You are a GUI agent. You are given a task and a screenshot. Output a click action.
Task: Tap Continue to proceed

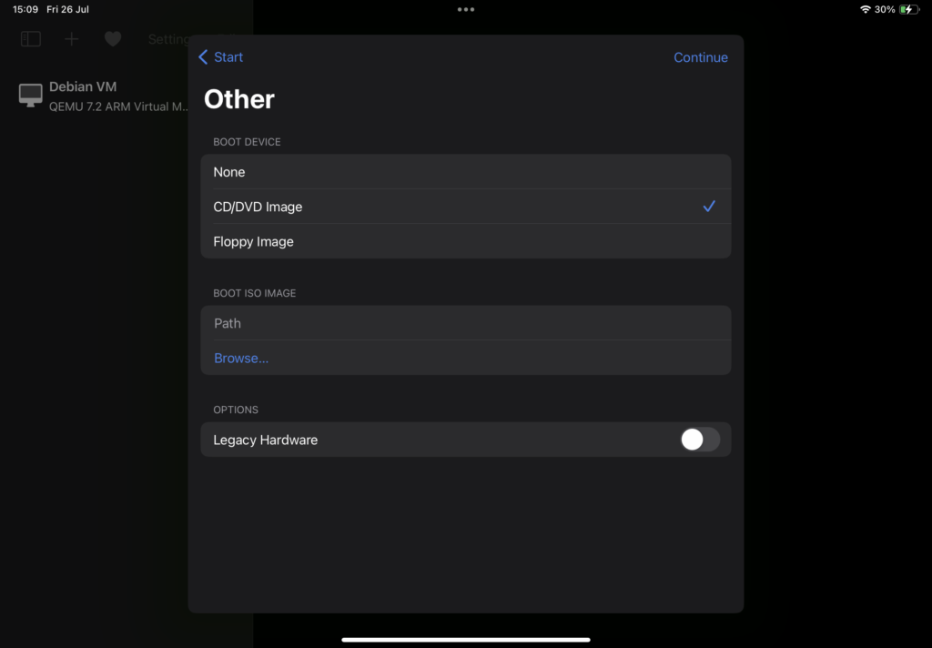click(x=700, y=57)
